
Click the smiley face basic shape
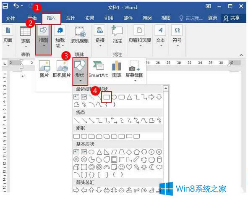pos(121,167)
